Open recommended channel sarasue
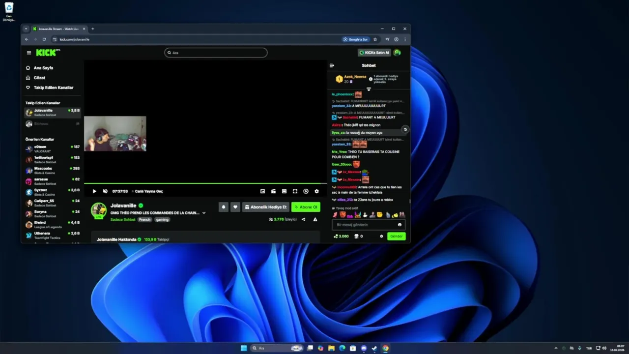 pyautogui.click(x=53, y=181)
